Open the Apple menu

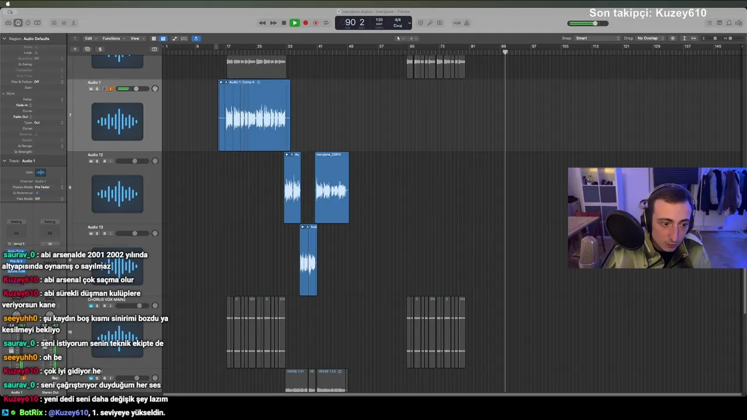click(8, 3)
